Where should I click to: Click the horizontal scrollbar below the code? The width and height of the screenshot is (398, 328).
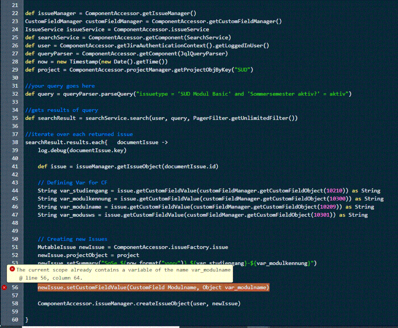[x=100, y=327]
